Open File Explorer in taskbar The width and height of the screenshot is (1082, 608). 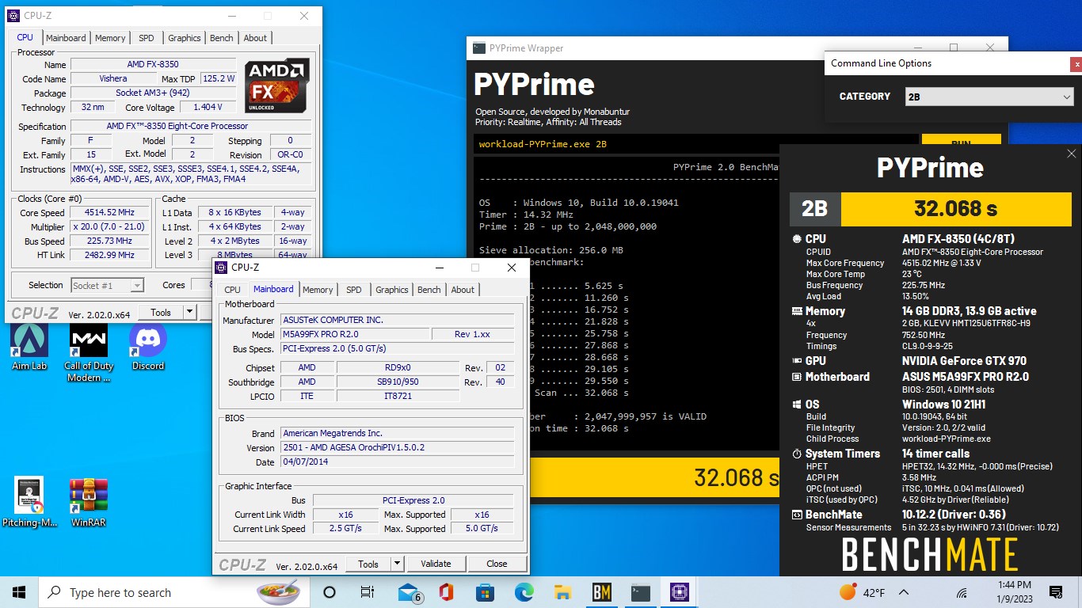coord(562,592)
